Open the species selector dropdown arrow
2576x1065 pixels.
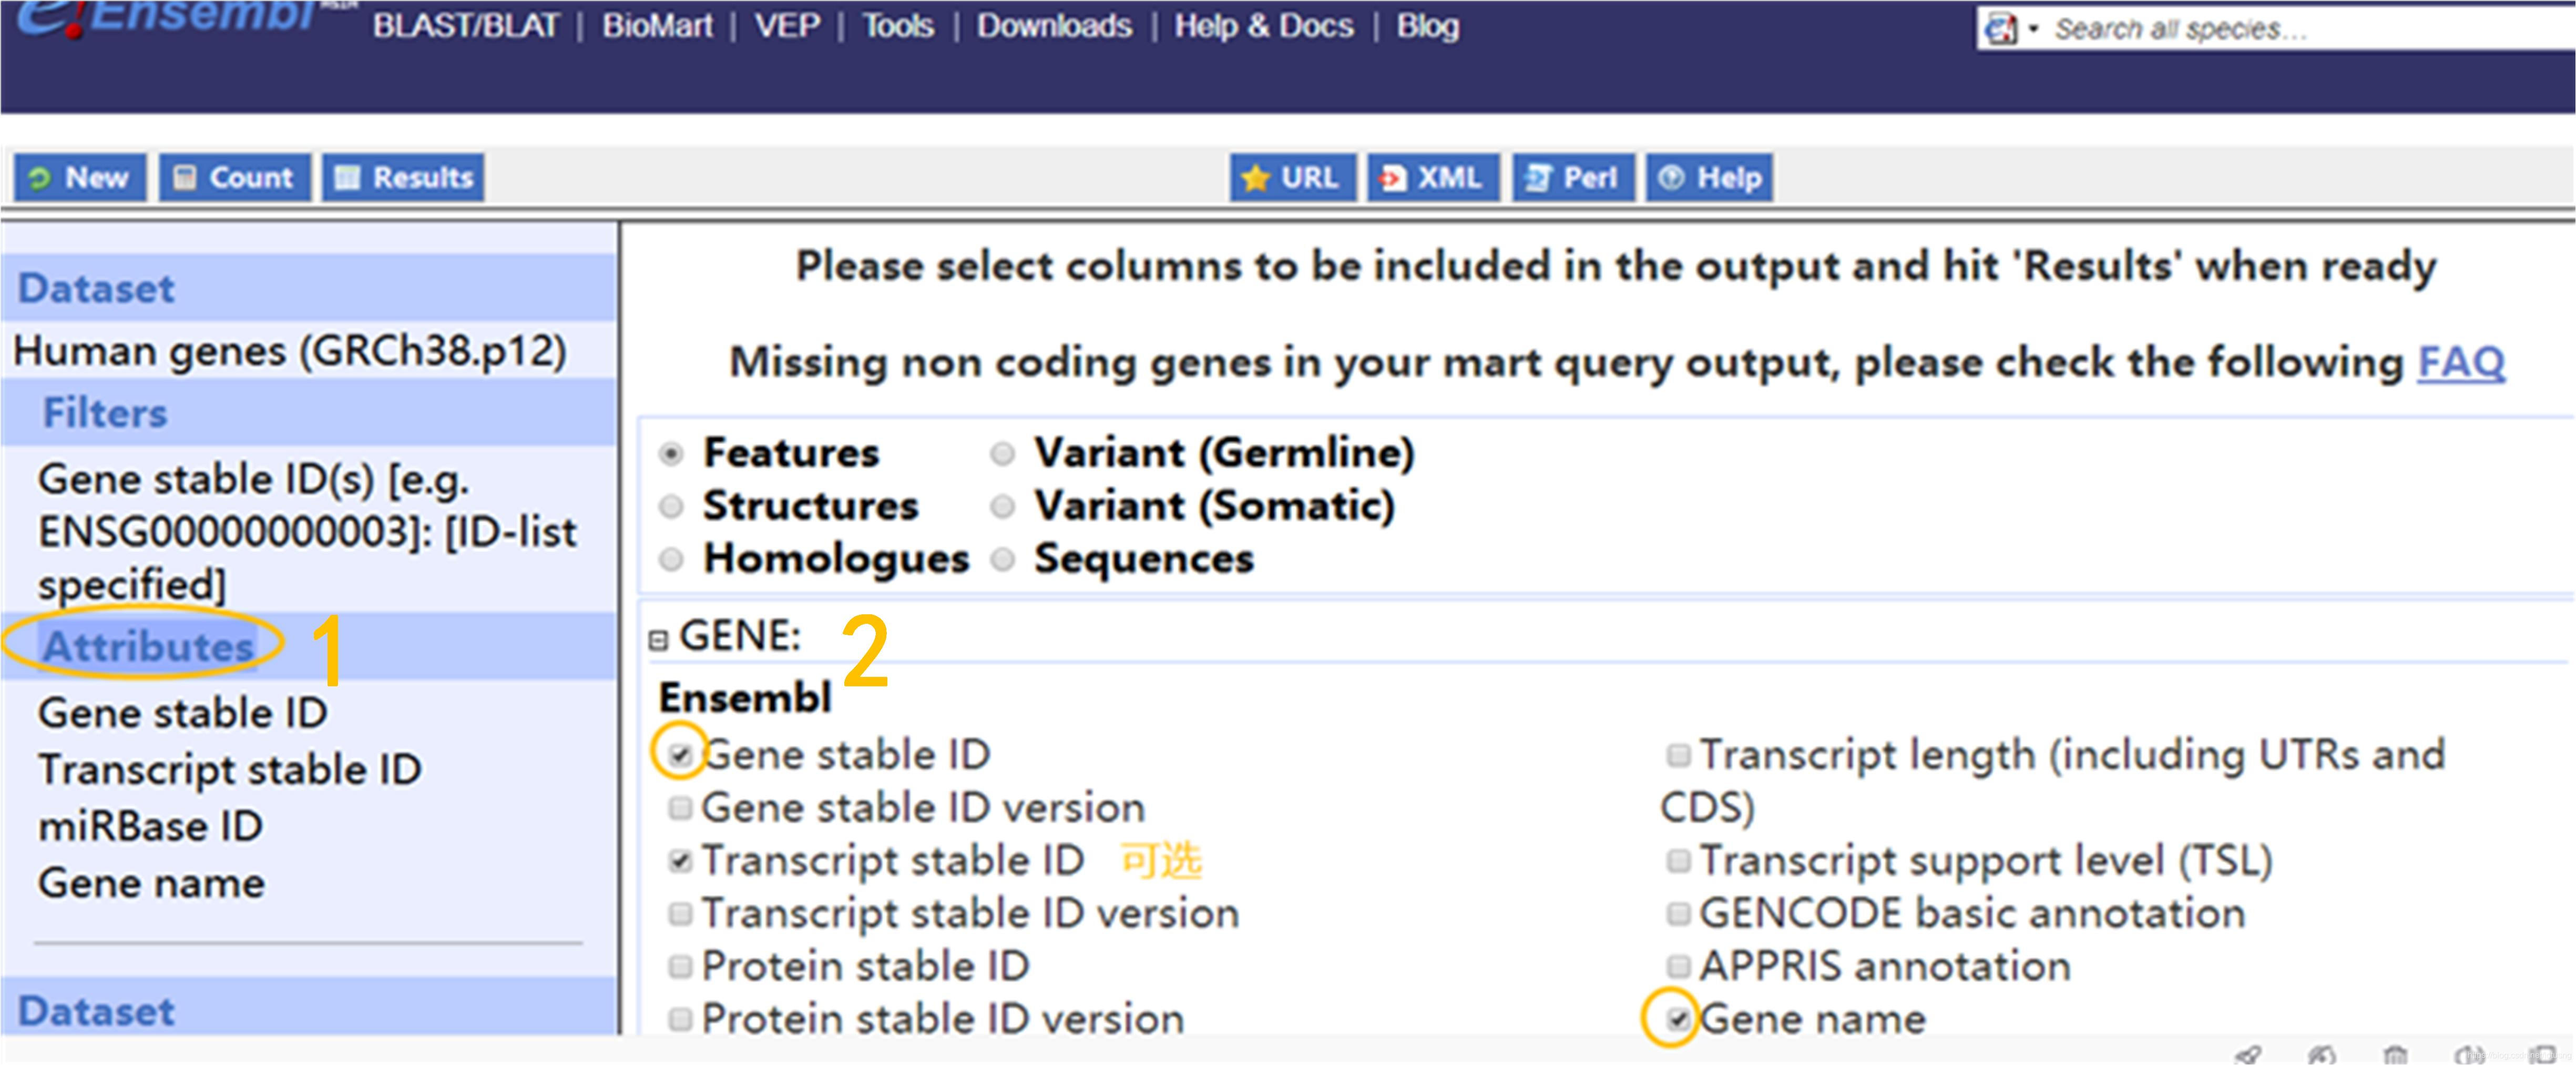pyautogui.click(x=2033, y=29)
